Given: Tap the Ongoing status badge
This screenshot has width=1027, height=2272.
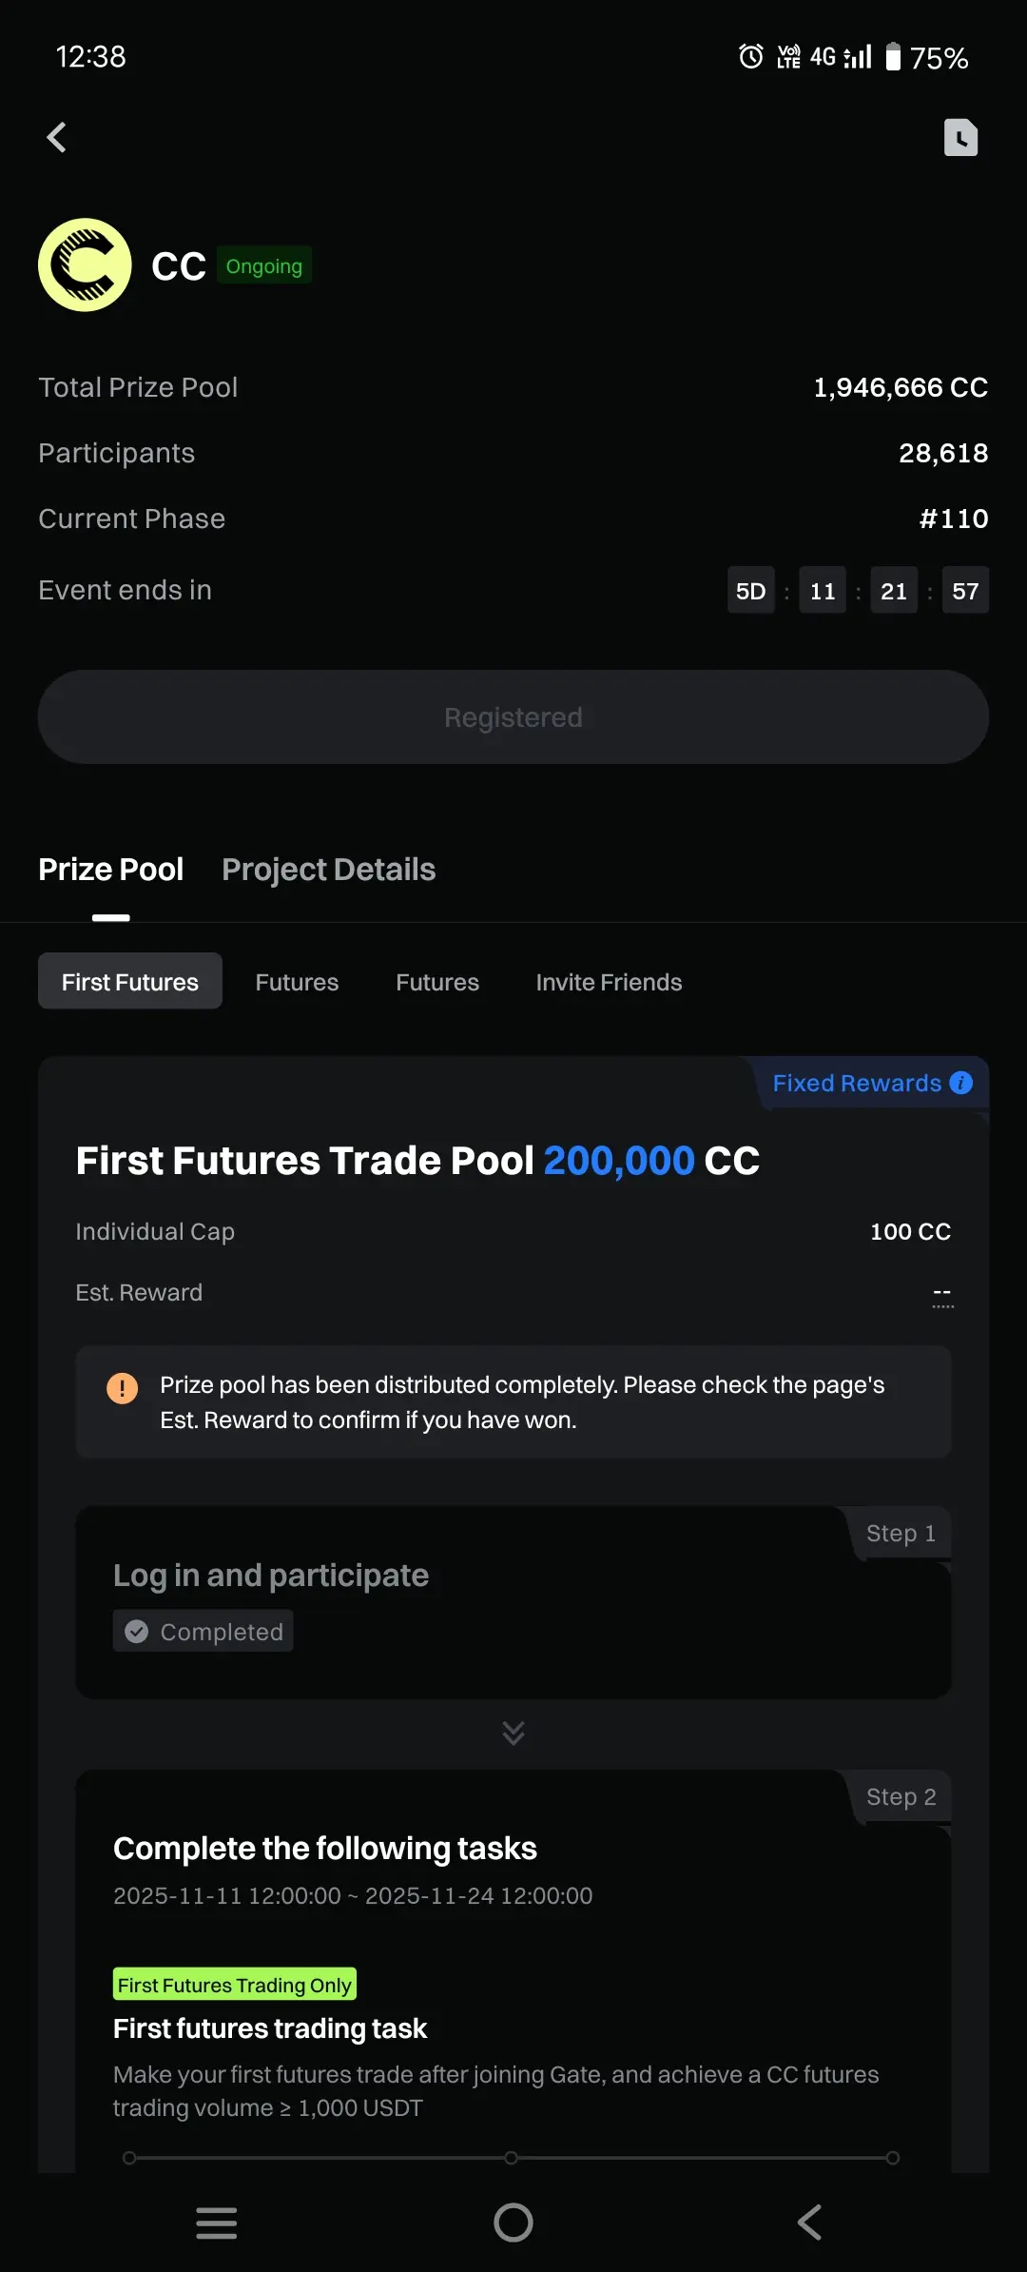Looking at the screenshot, I should point(264,266).
